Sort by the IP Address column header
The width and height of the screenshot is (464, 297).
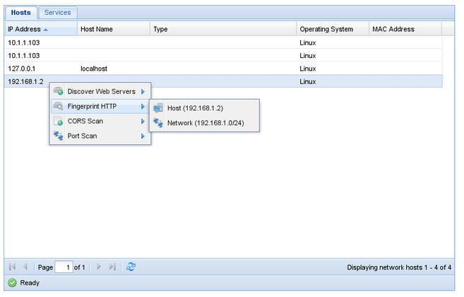click(25, 29)
